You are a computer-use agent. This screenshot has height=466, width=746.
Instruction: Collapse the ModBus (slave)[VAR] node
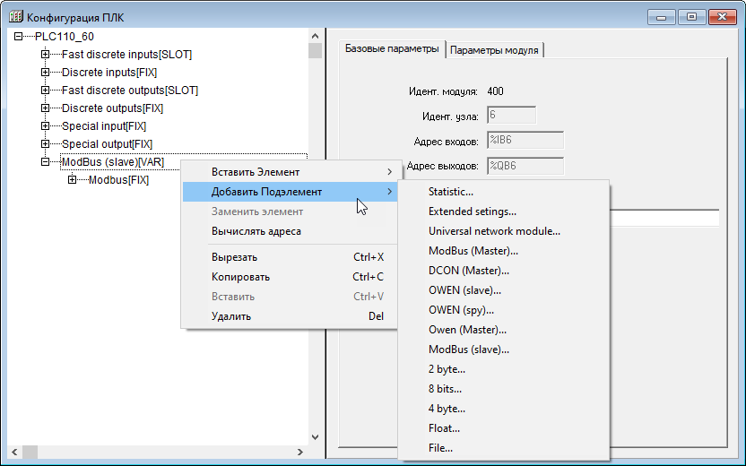tap(45, 162)
